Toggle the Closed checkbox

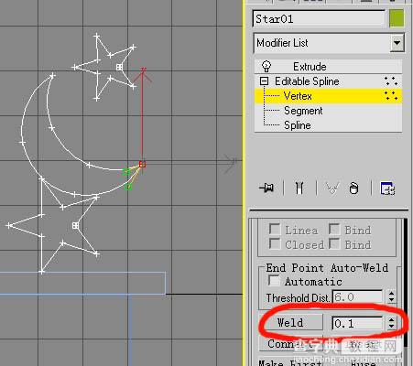tap(275, 244)
